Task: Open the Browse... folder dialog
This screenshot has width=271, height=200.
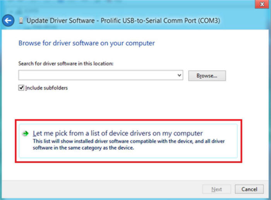Action: coord(207,76)
